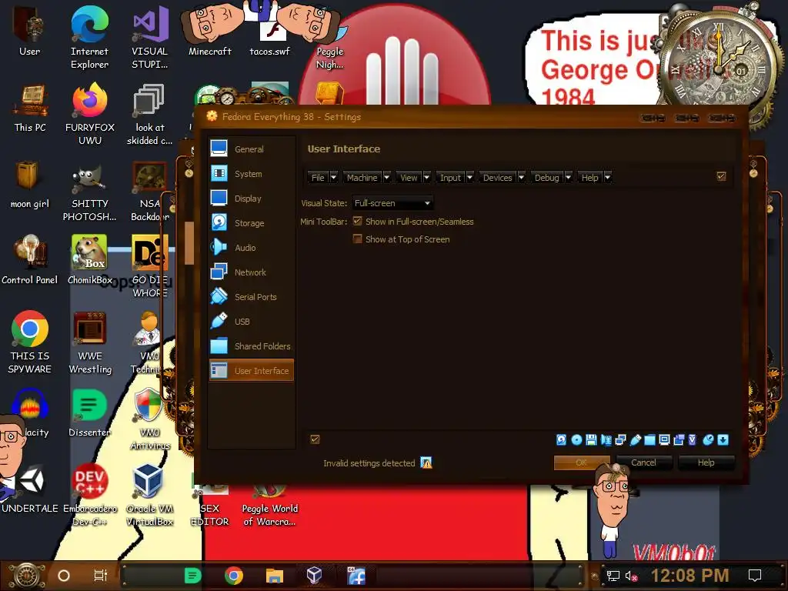Click the View menu button
788x591 pixels.
click(409, 178)
